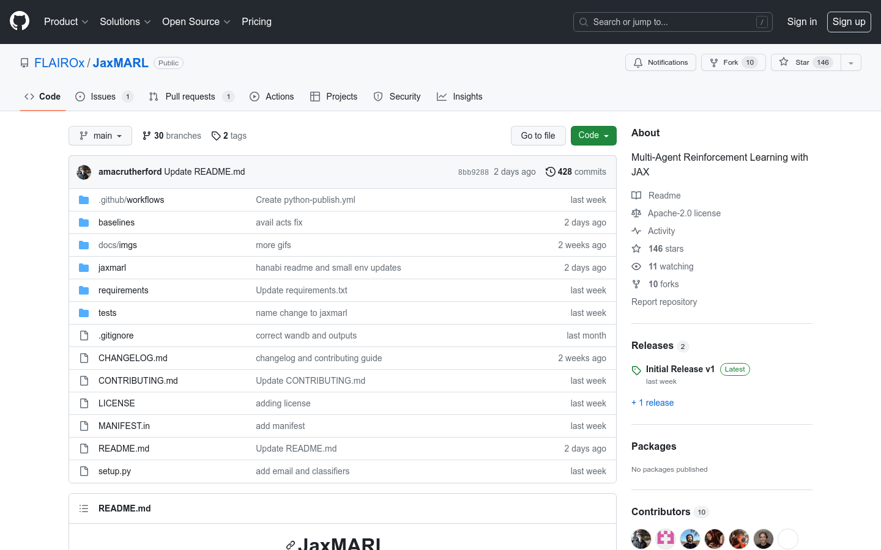Click the README outline list icon

84,508
